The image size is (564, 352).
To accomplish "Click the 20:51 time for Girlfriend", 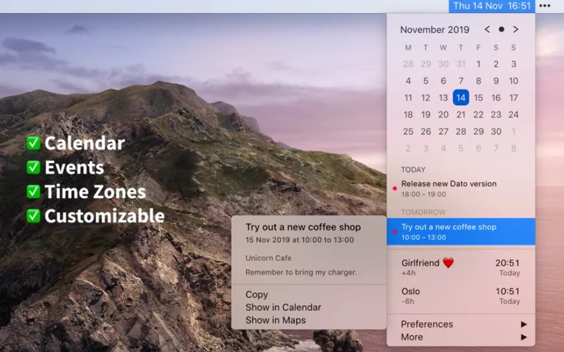I will [x=507, y=263].
